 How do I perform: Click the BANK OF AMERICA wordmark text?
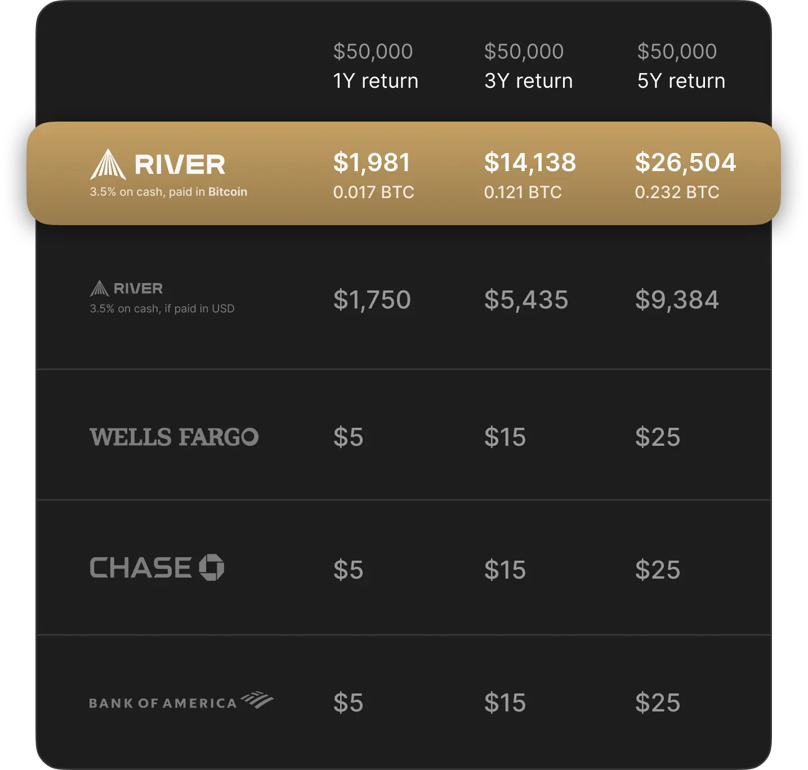(x=163, y=703)
